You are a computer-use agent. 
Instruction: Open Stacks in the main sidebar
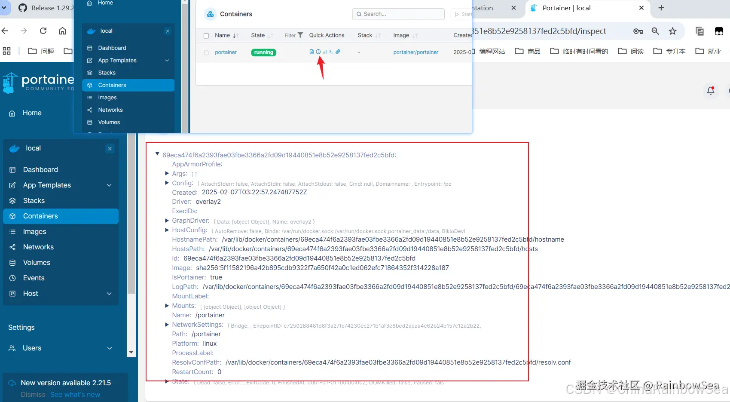61,201
